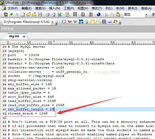The image size is (155, 139).
Task: Click the print preview magnifier icon
Action: (54, 15)
